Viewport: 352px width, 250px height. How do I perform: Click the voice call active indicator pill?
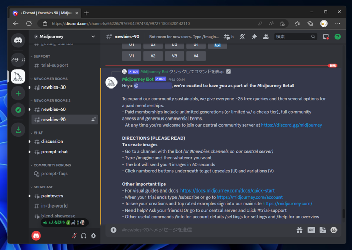[x=65, y=223]
